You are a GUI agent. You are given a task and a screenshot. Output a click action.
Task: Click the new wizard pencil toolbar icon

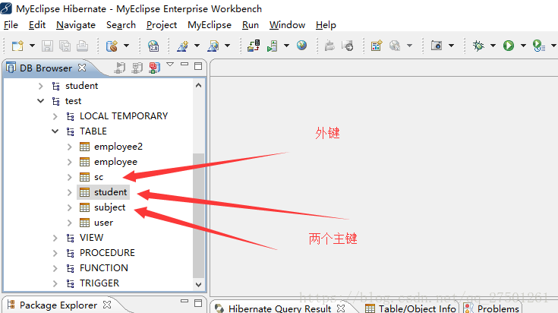pos(182,46)
